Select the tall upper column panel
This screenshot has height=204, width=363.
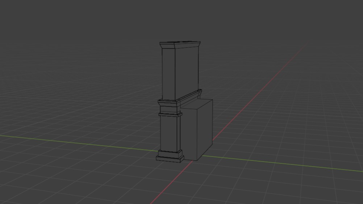click(x=180, y=74)
